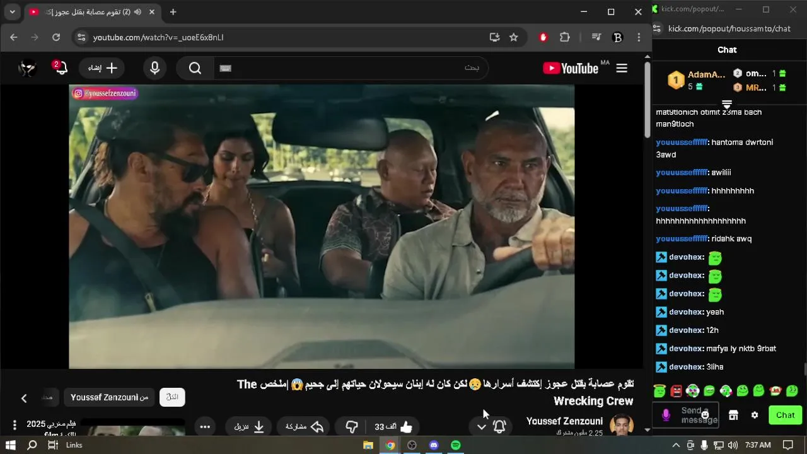Open Task View on the taskbar
The image size is (807, 454).
coord(53,445)
